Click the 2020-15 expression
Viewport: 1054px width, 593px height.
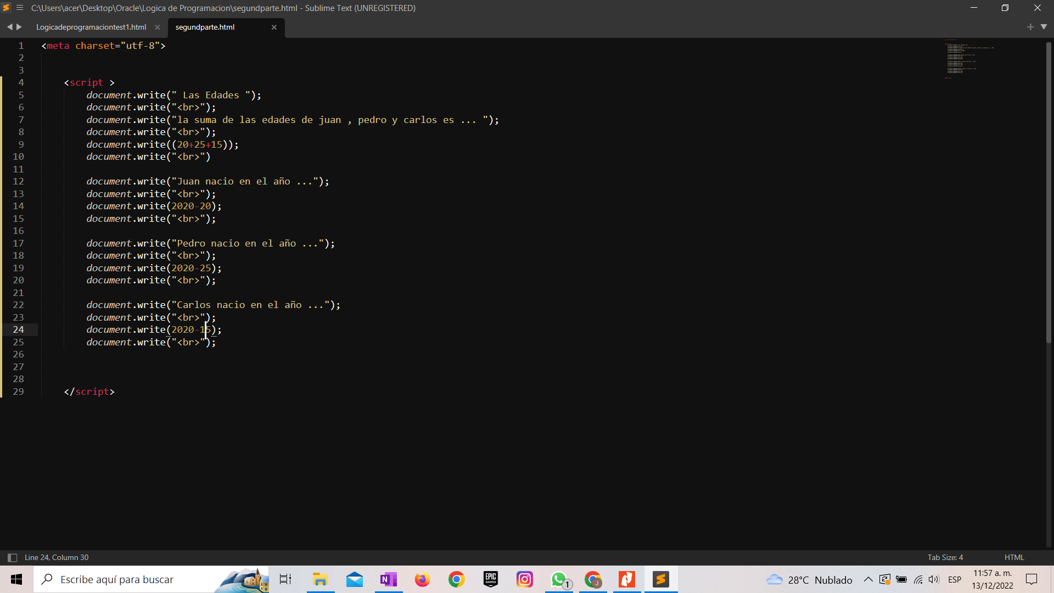click(x=191, y=329)
